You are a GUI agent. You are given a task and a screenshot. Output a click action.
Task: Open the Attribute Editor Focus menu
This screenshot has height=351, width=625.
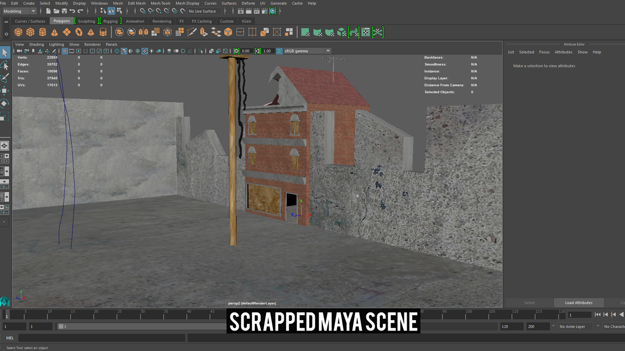point(544,52)
